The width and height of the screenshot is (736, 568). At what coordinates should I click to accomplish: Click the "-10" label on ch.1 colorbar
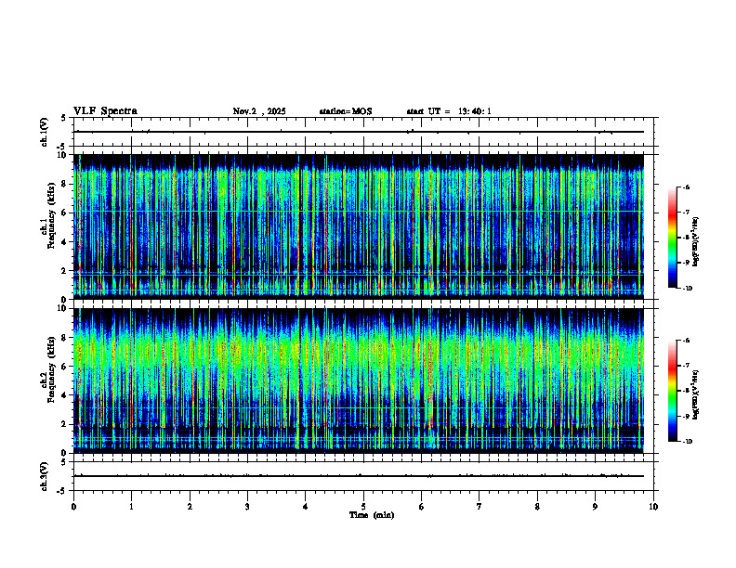point(688,289)
